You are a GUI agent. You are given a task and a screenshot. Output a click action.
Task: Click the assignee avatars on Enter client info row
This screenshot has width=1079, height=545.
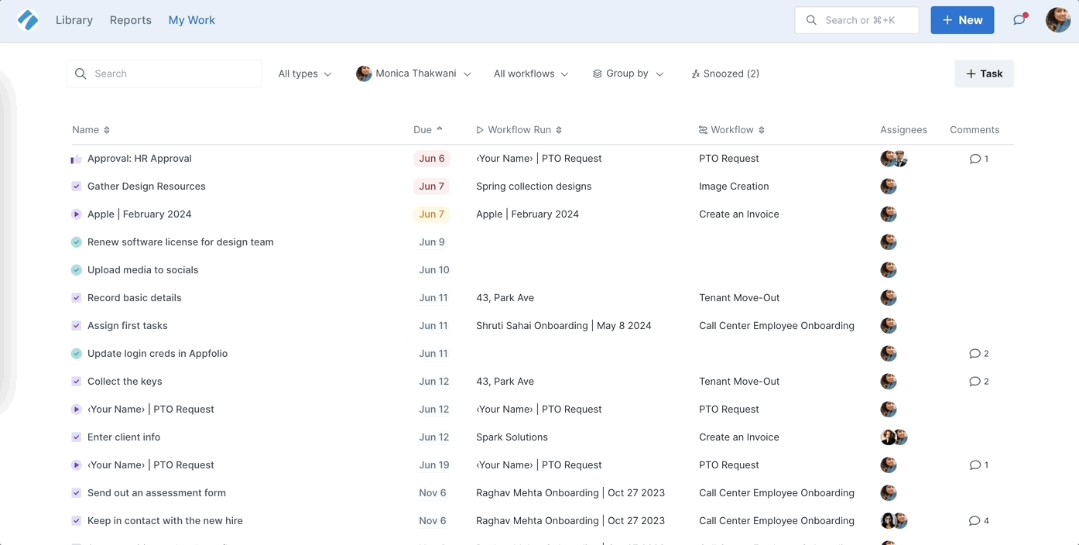(894, 437)
